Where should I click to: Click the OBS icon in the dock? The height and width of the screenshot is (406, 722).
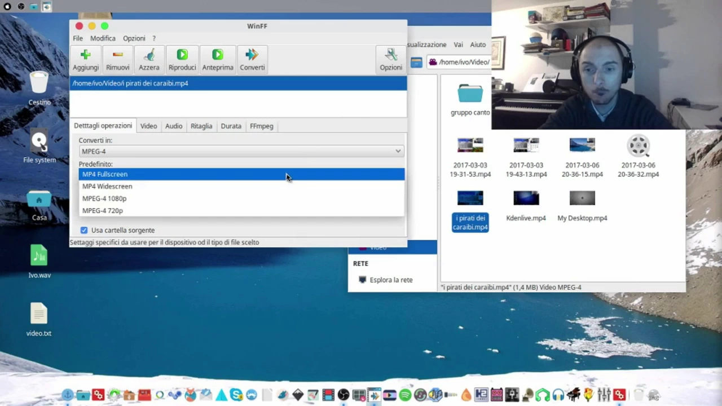point(344,395)
